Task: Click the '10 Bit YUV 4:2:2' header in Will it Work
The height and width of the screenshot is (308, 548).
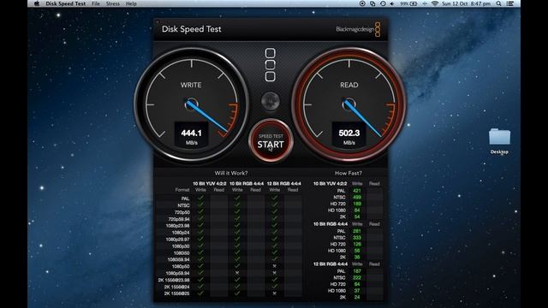Action: click(210, 183)
